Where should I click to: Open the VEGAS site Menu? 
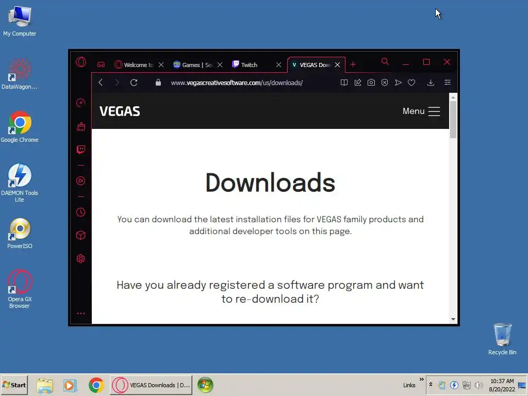(x=421, y=111)
